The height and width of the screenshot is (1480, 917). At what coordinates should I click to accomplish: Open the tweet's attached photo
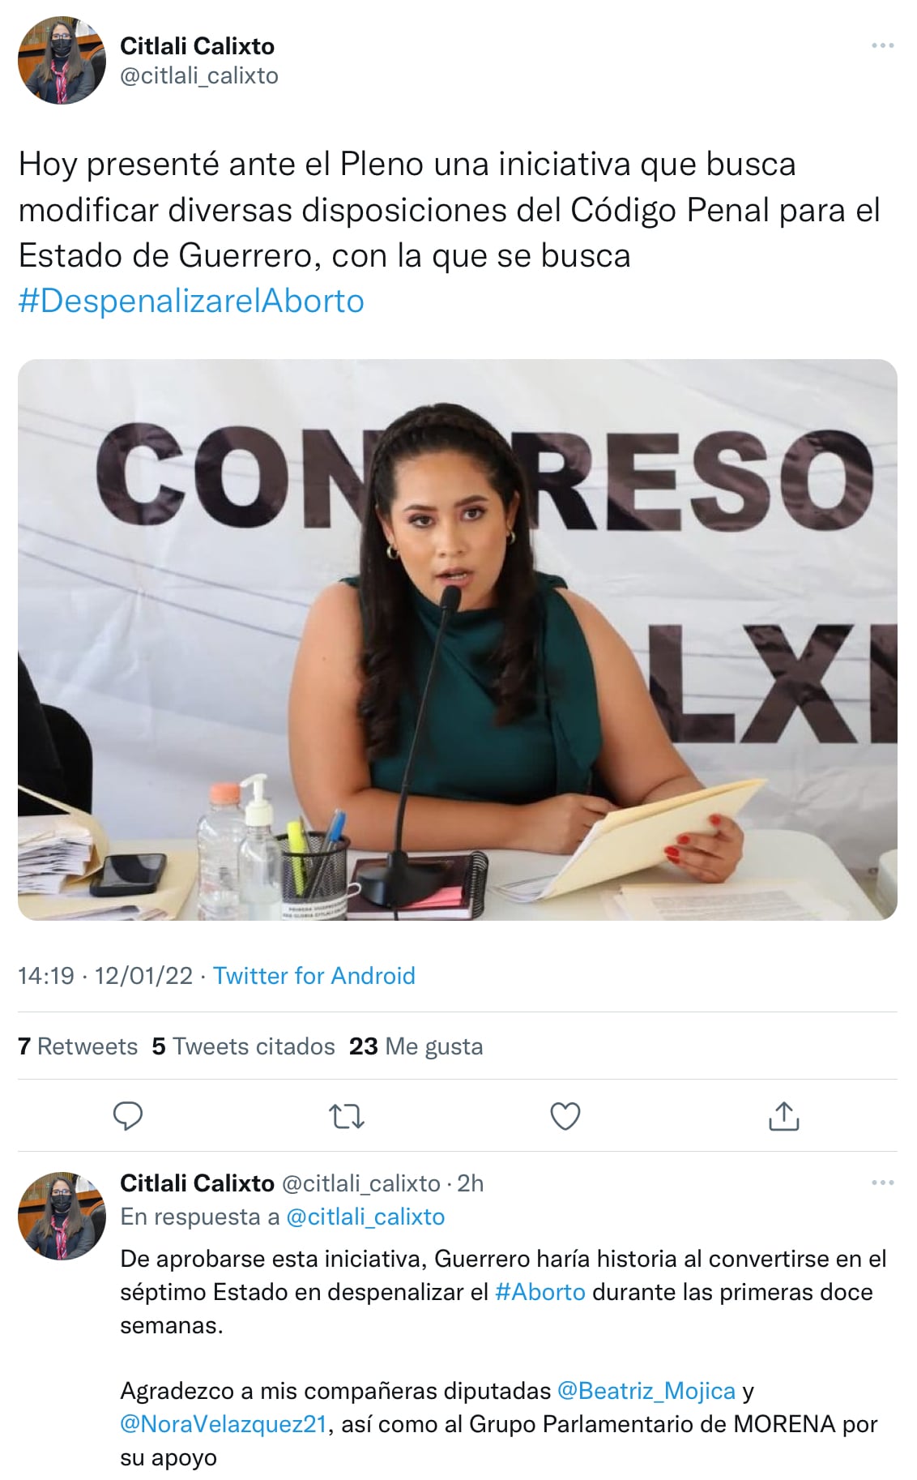click(458, 639)
